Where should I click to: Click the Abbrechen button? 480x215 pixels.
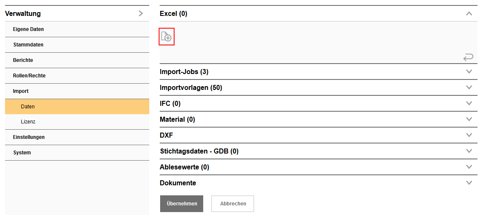232,204
